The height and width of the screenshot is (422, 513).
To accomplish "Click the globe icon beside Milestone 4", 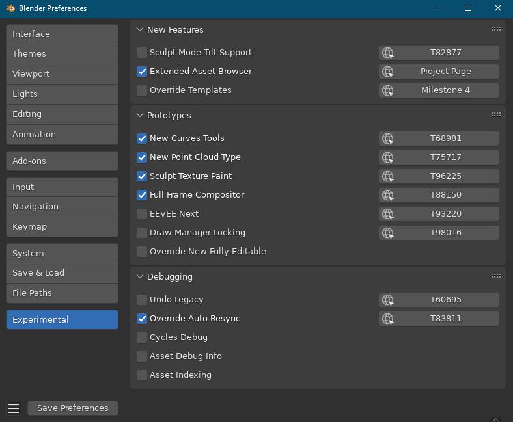I will tap(388, 90).
